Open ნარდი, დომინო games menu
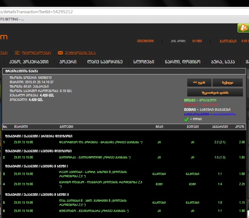The height and width of the screenshot is (218, 249). point(183,62)
